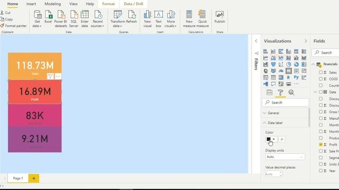339x190 pixels.
Task: Check the Units Sold field checkbox
Action: pos(321,164)
